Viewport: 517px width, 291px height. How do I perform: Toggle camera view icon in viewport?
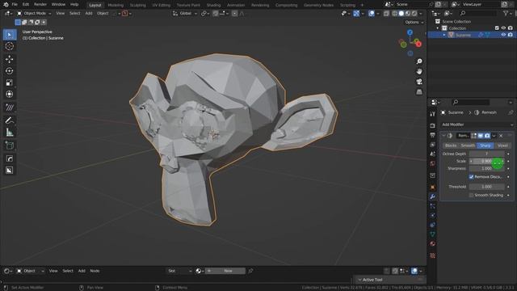[x=419, y=82]
